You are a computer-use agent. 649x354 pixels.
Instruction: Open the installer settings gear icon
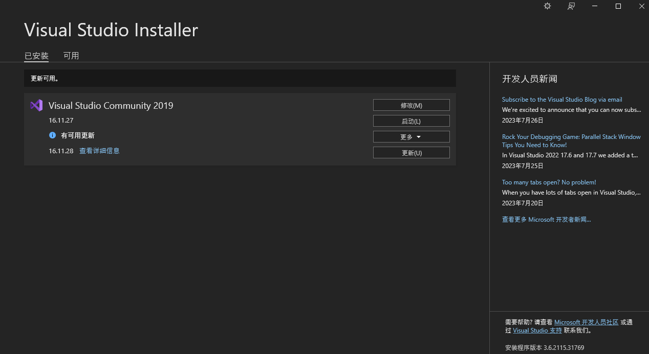547,6
